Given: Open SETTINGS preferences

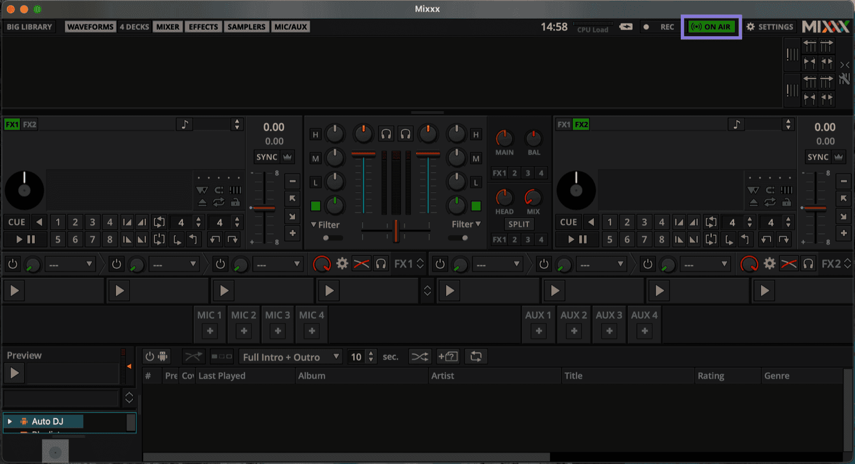Looking at the screenshot, I should click(770, 27).
